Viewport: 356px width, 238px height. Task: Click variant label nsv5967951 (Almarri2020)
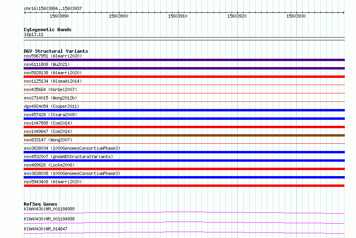click(53, 56)
